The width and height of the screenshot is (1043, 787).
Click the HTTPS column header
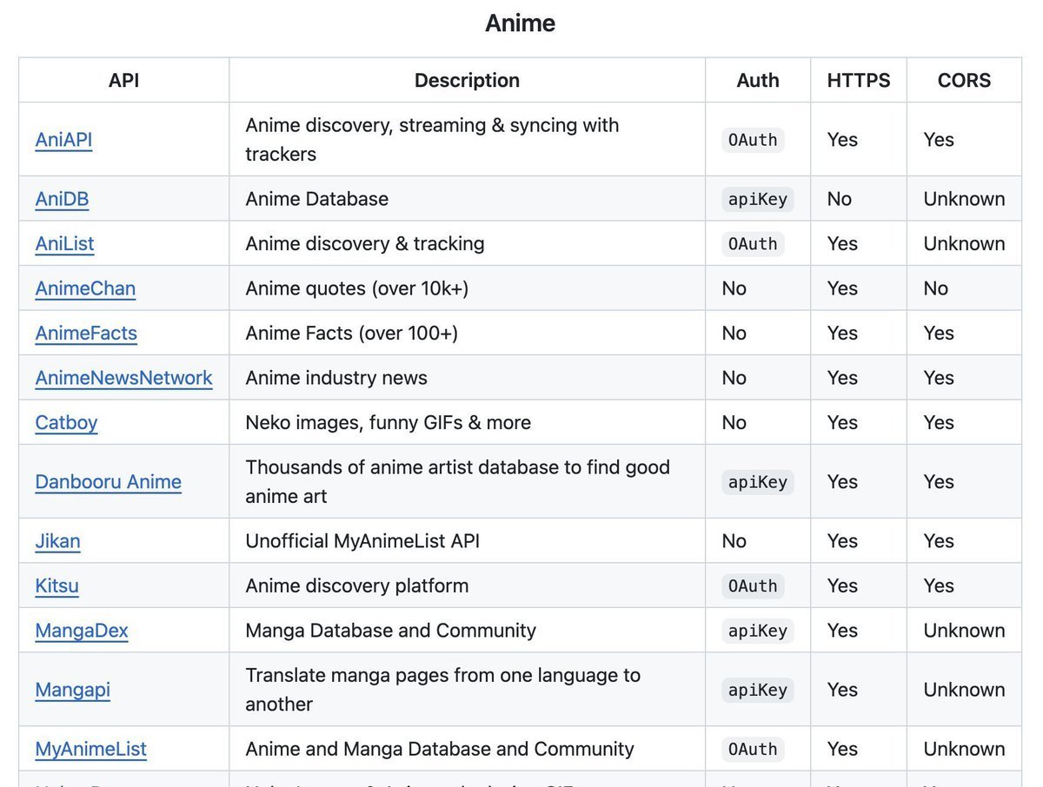point(859,81)
